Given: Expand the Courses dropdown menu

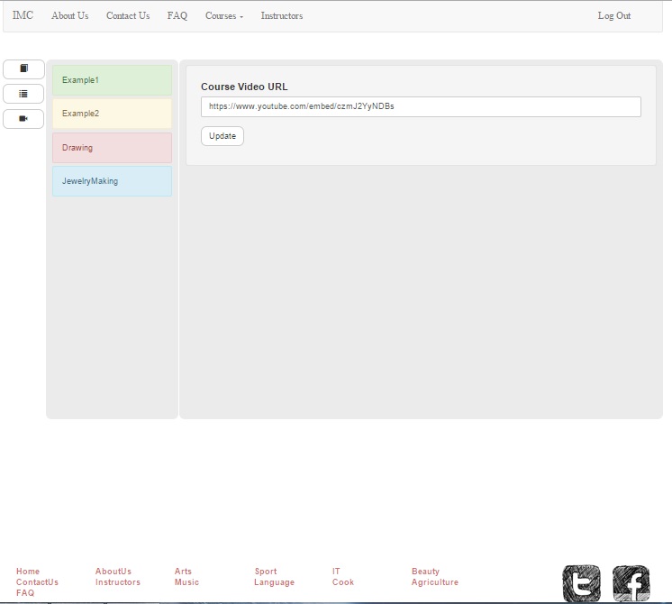Looking at the screenshot, I should [x=224, y=16].
